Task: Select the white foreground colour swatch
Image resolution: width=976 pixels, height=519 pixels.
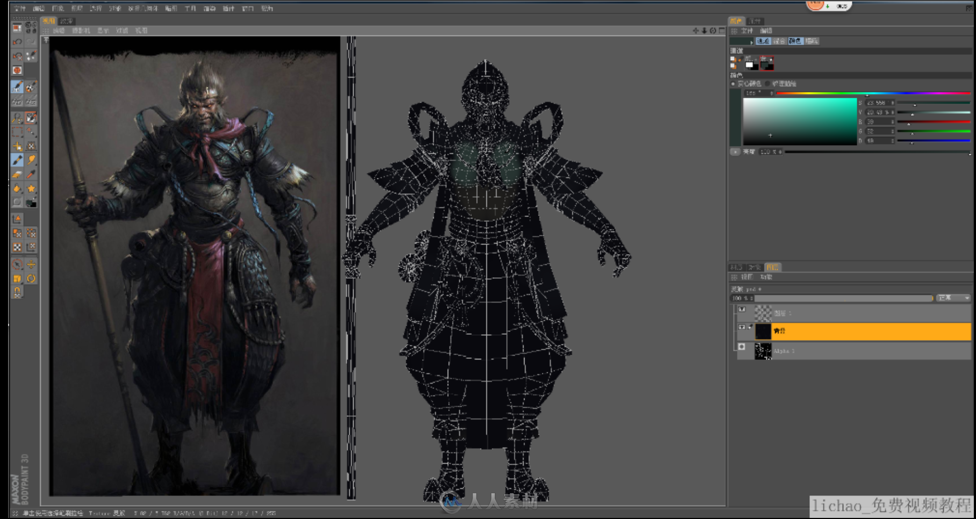Action: click(x=750, y=65)
